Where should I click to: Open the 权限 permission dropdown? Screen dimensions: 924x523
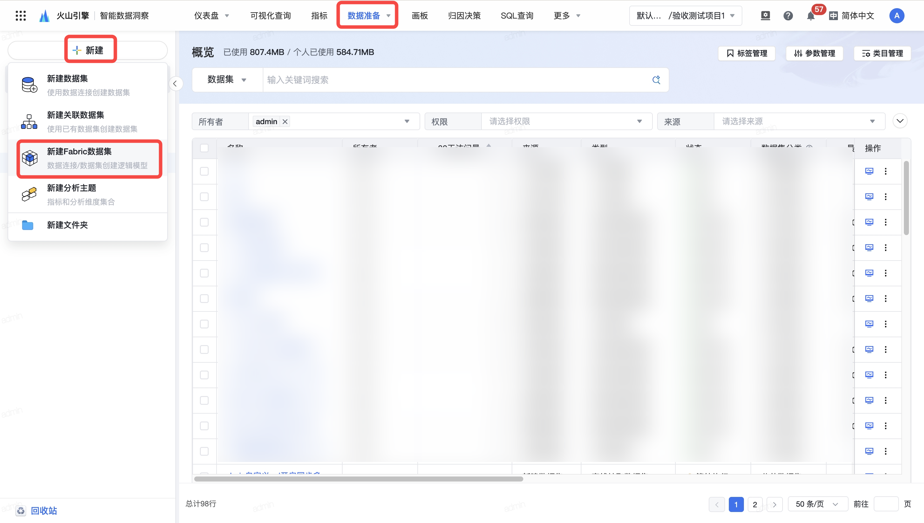point(566,121)
